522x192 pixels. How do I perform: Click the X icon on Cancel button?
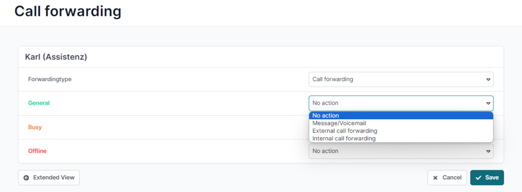pyautogui.click(x=435, y=178)
